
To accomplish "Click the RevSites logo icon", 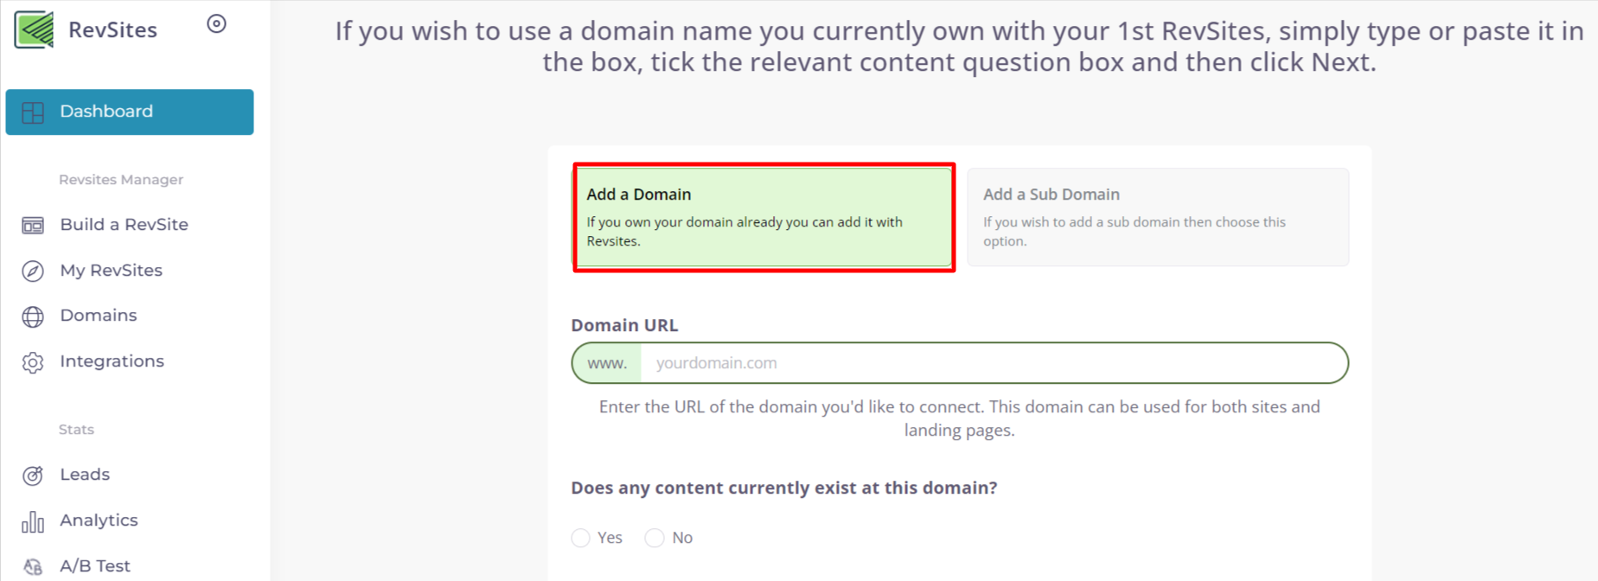I will pyautogui.click(x=34, y=29).
